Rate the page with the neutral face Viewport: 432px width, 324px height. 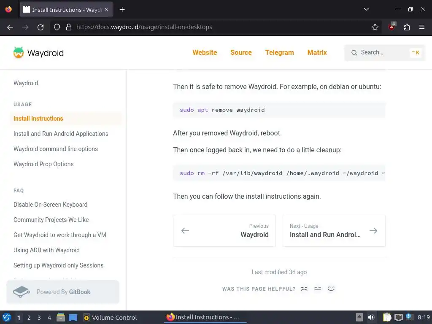318,289
